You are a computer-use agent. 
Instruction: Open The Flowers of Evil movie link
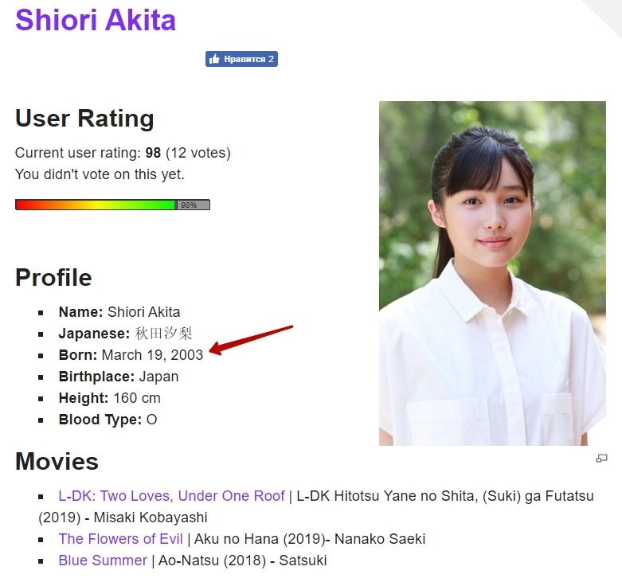pyautogui.click(x=120, y=539)
